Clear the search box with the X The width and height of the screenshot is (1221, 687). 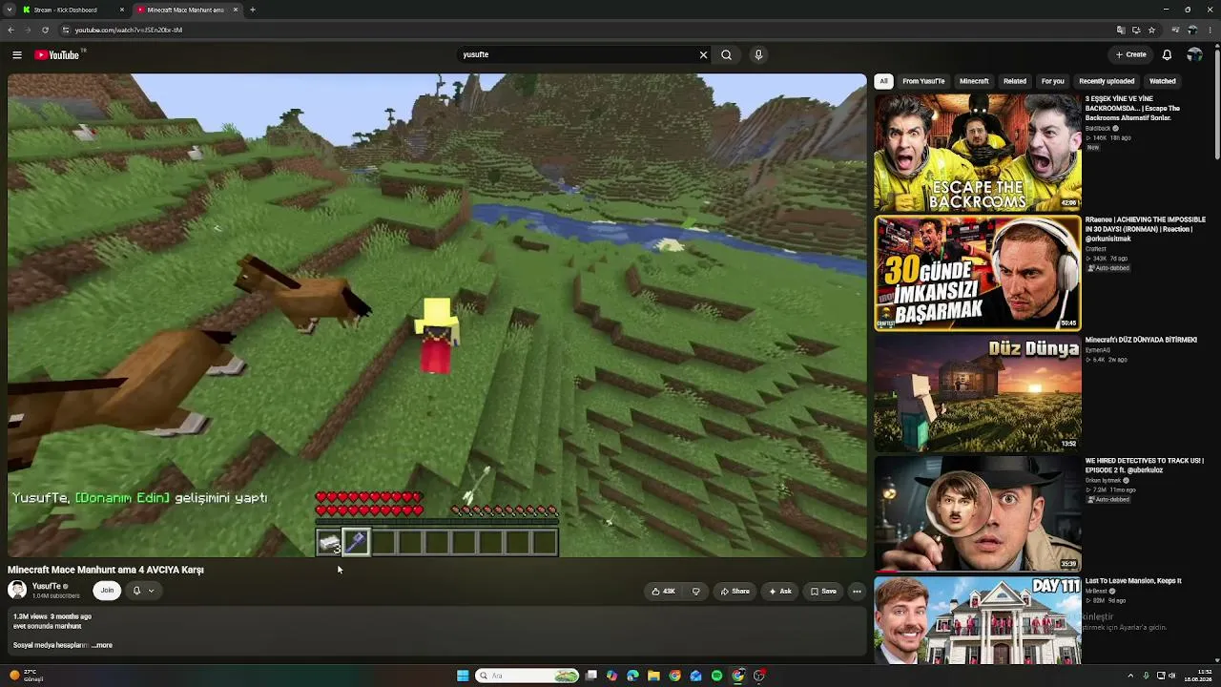(703, 55)
